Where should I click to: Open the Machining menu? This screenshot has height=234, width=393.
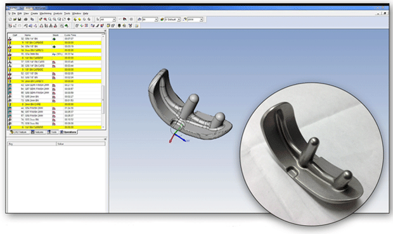click(46, 13)
